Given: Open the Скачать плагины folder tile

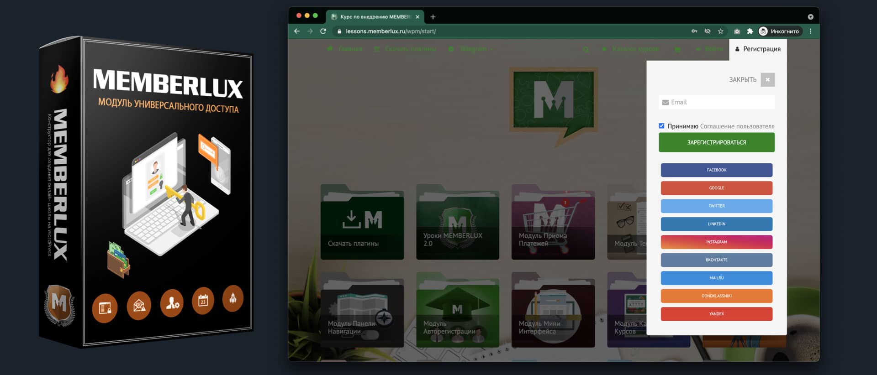Looking at the screenshot, I should pos(362,222).
